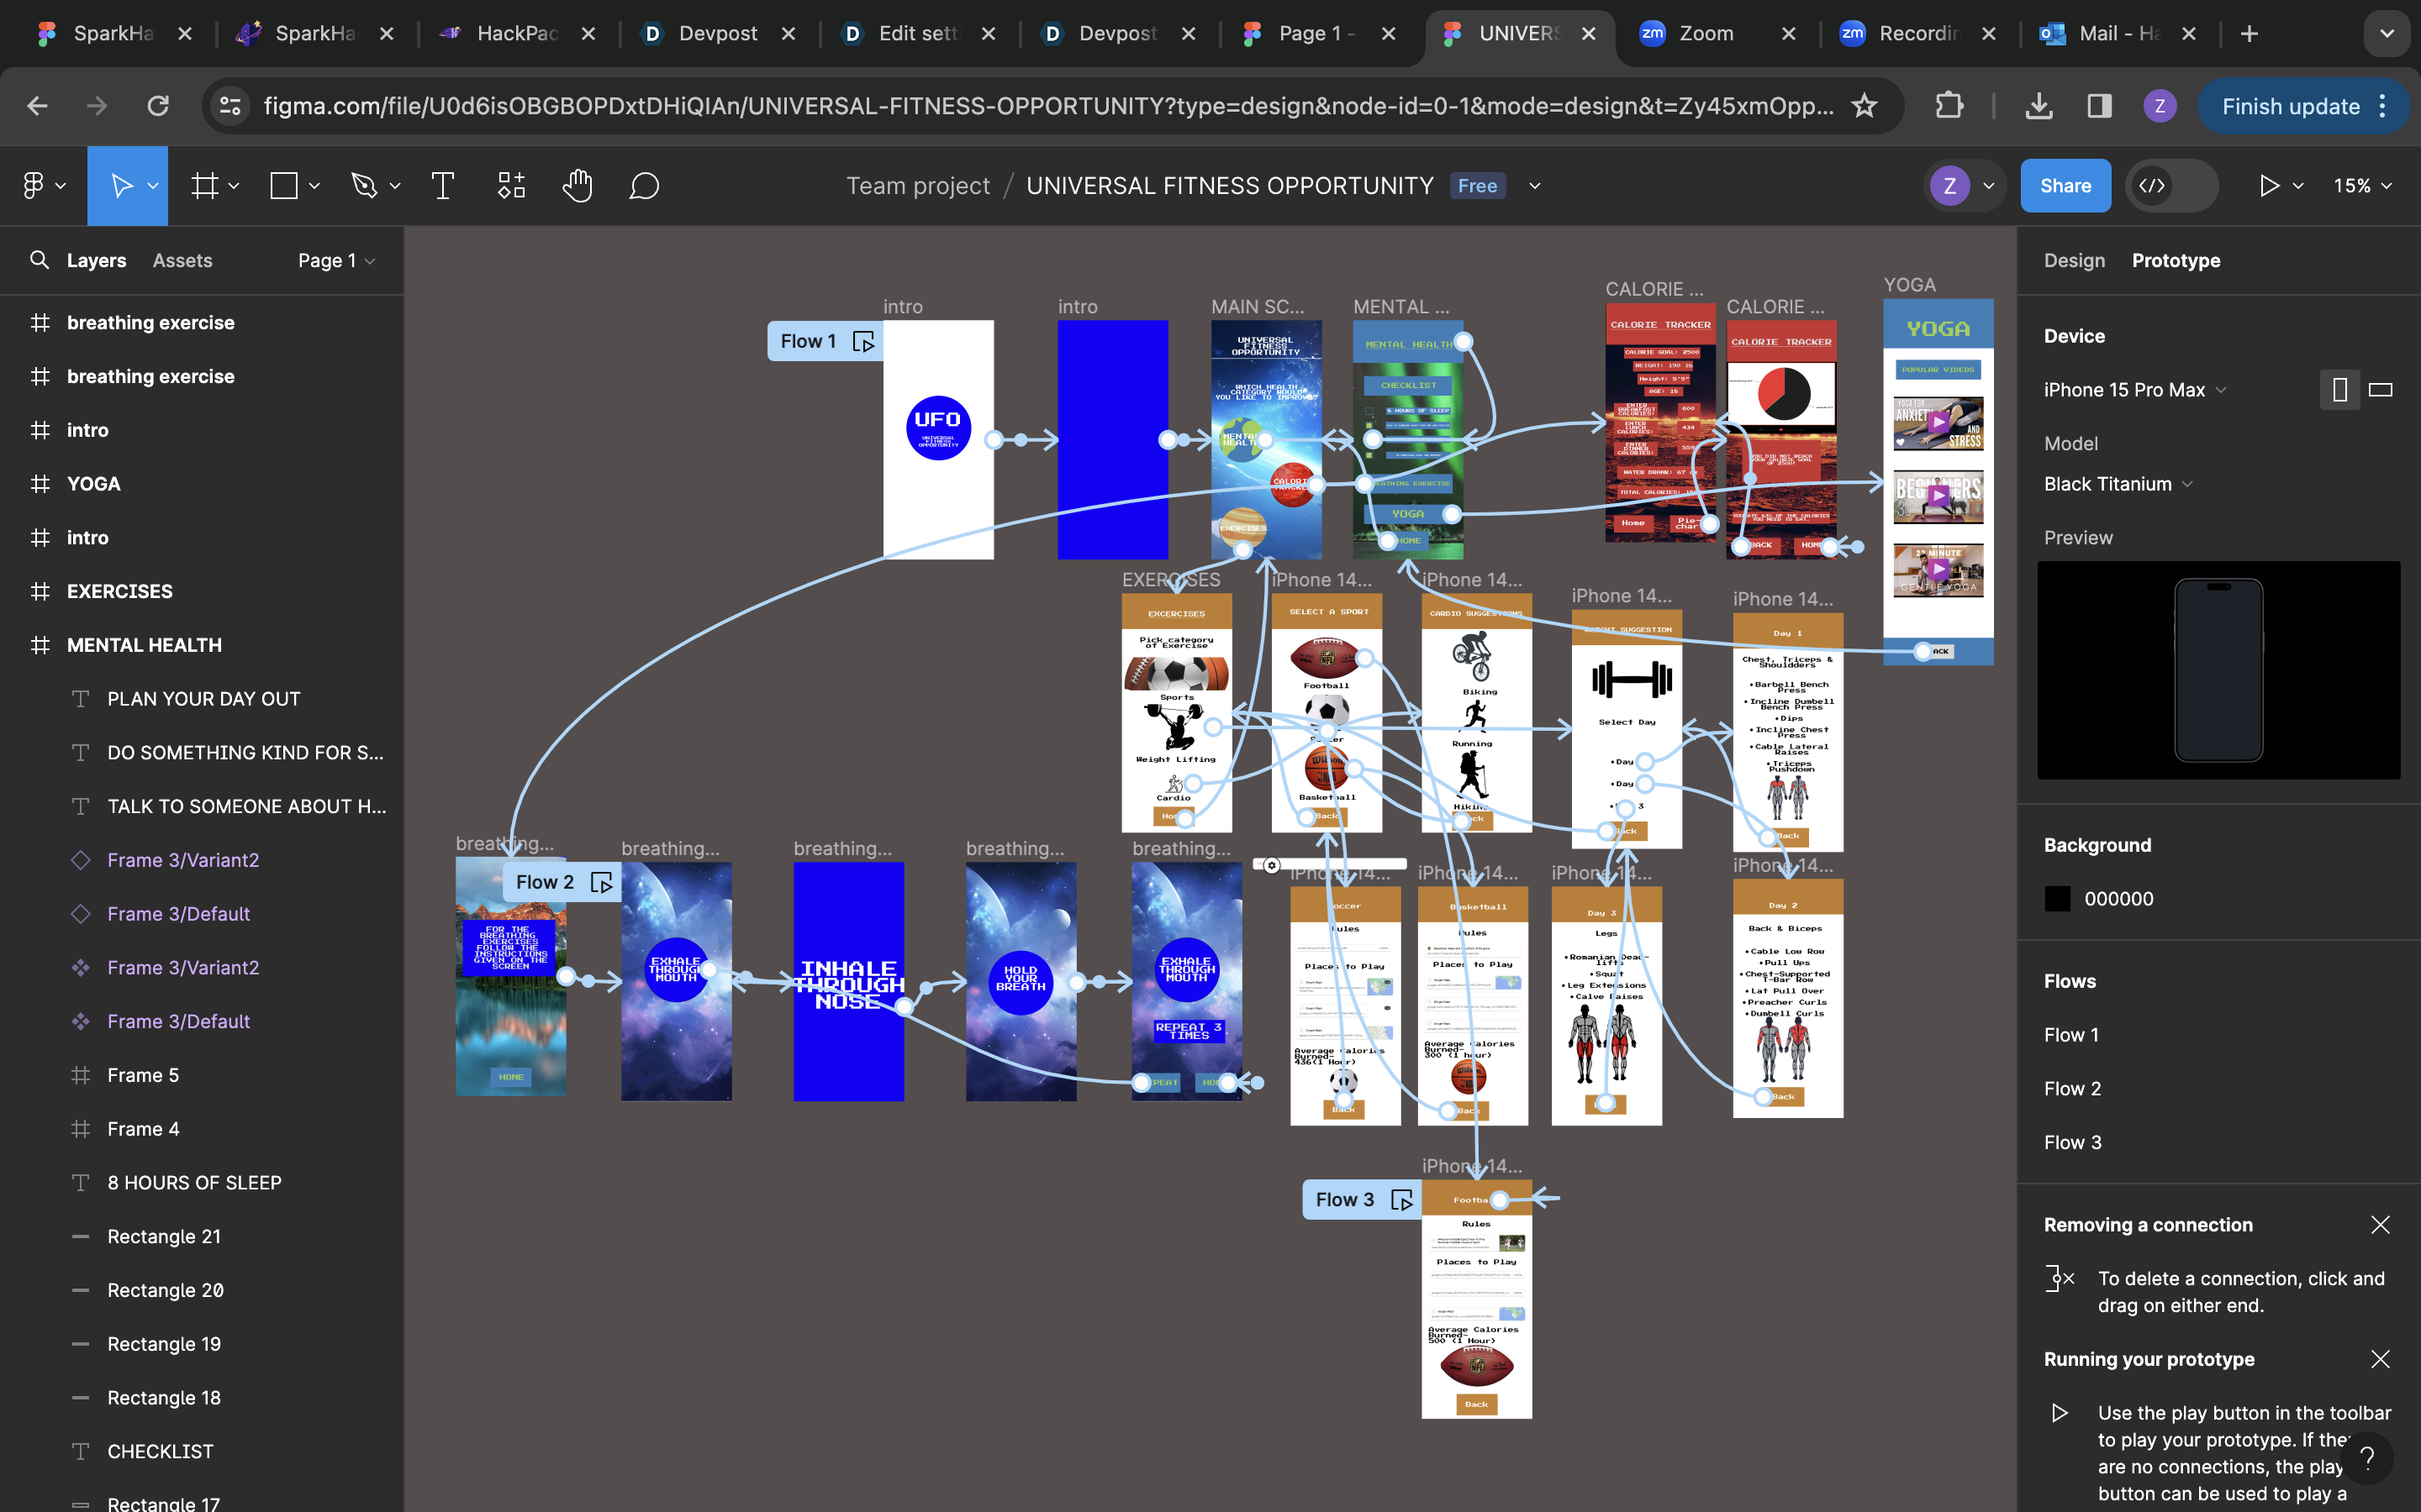This screenshot has width=2421, height=1512.
Task: Select the Comment tool
Action: point(644,186)
